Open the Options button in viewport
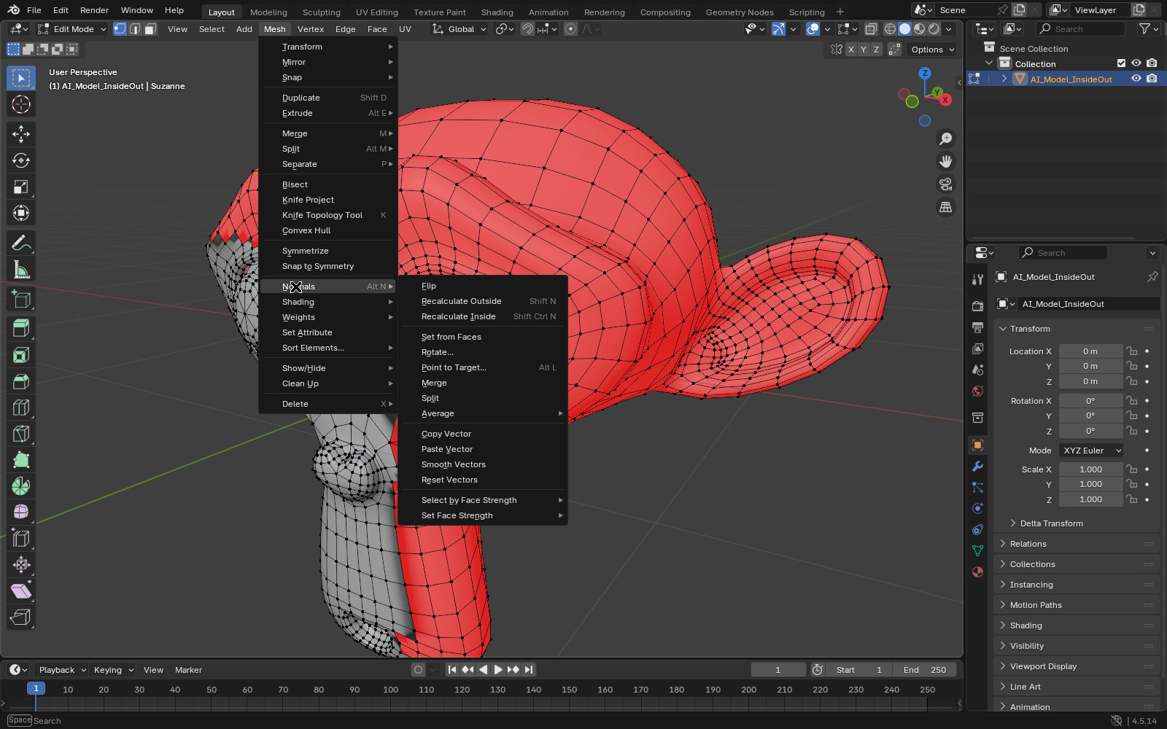Screen dimensions: 1167x729 coord(931,50)
